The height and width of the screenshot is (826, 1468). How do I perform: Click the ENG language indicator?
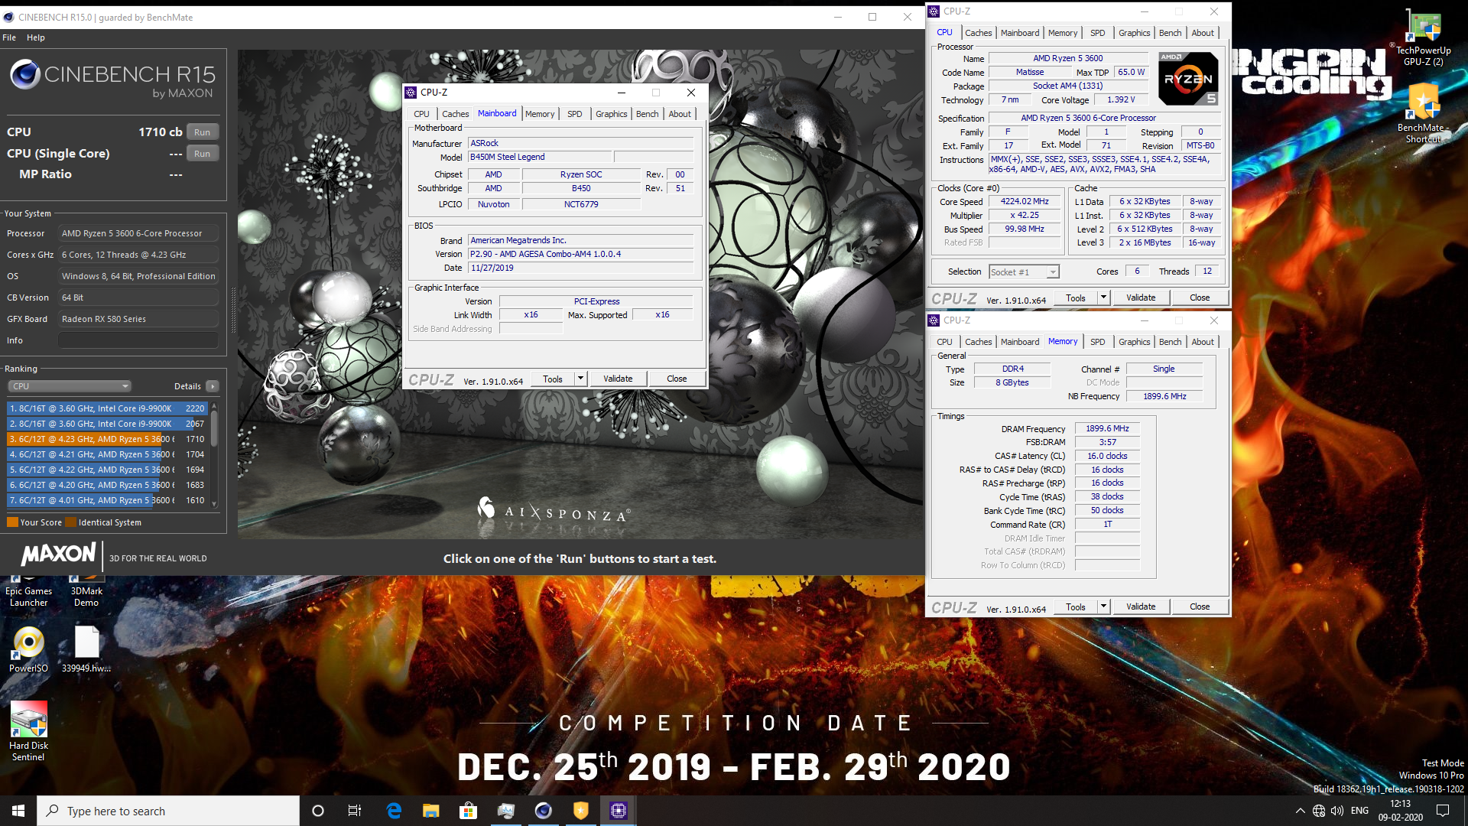pos(1359,811)
